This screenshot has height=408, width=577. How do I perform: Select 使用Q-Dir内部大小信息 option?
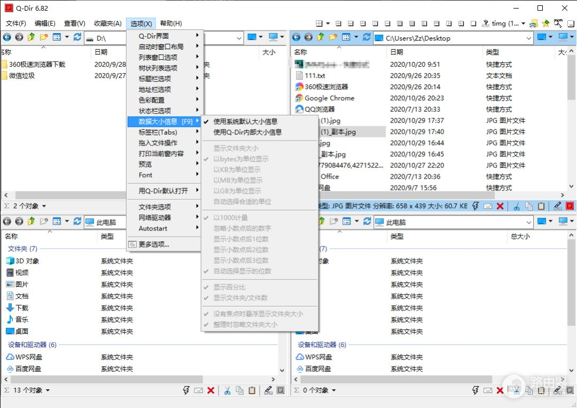click(247, 132)
